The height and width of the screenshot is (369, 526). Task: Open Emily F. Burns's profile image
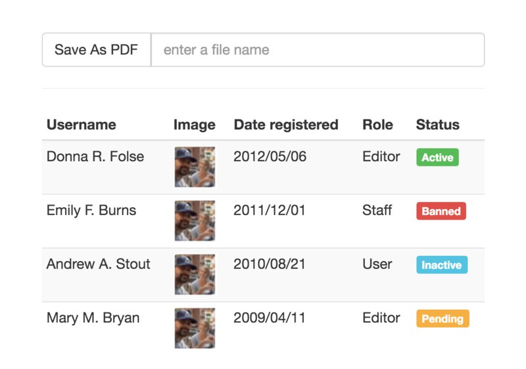195,221
